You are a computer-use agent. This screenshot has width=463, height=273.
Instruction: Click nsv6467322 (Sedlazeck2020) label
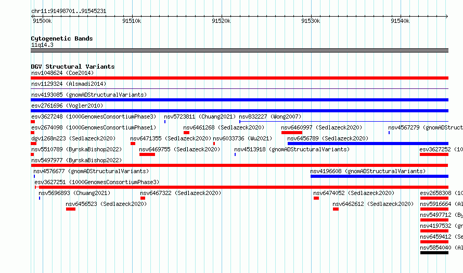pos(181,193)
